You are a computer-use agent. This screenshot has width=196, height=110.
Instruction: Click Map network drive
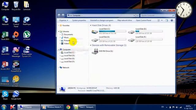click(125, 20)
